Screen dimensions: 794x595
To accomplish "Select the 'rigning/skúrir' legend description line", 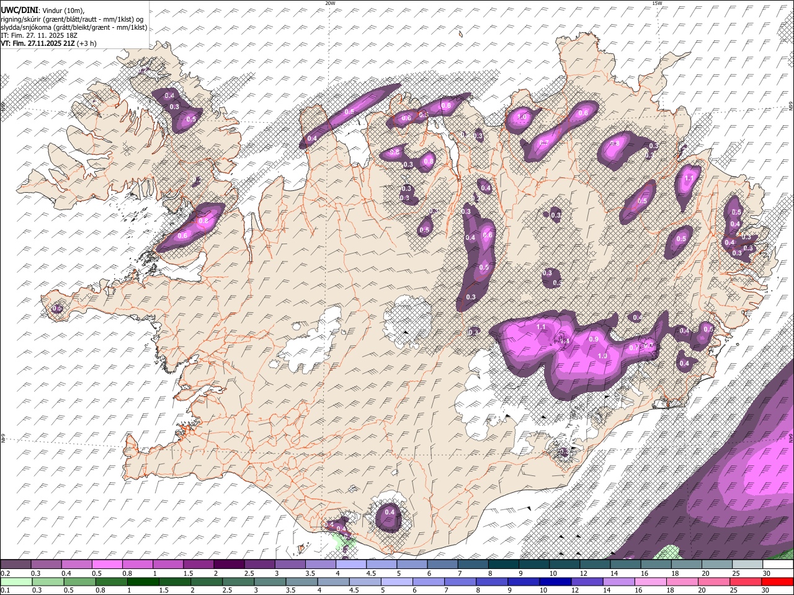I will [x=72, y=19].
